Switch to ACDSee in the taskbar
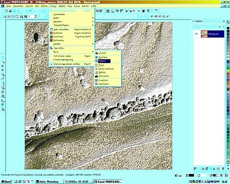 click(x=79, y=181)
